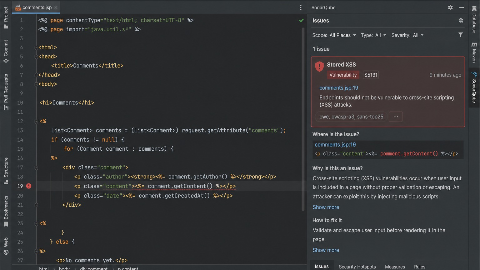Click the body breadcrumb
The image size is (480, 270).
tap(64, 268)
